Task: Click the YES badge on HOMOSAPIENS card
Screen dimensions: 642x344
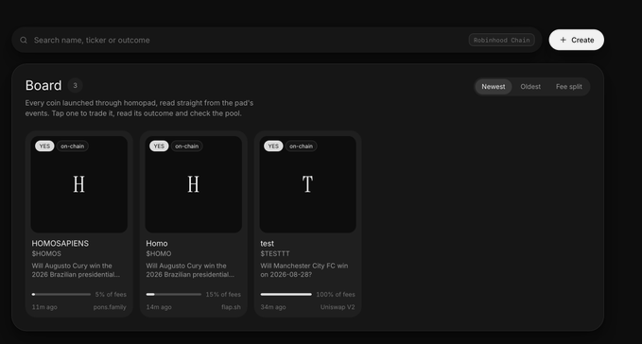Action: tap(44, 146)
